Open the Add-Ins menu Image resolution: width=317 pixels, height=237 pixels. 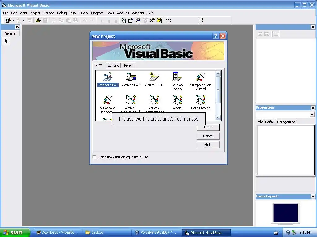tap(123, 13)
